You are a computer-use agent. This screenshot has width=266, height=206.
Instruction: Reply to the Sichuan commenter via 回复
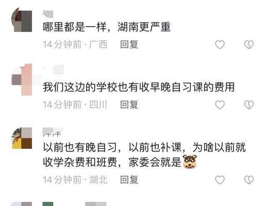point(129,105)
